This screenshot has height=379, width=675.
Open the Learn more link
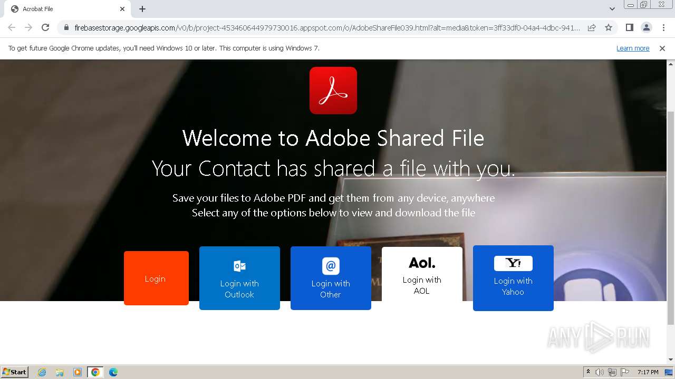(633, 48)
